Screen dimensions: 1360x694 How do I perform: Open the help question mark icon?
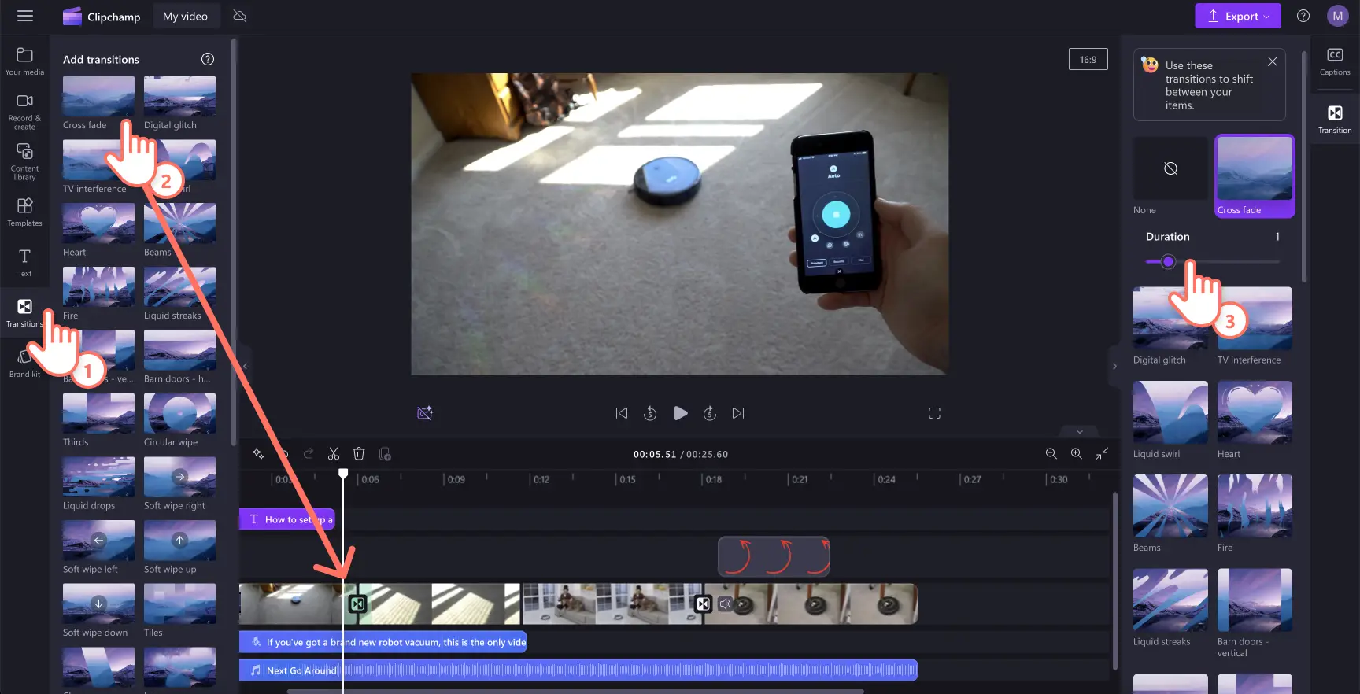(1303, 16)
